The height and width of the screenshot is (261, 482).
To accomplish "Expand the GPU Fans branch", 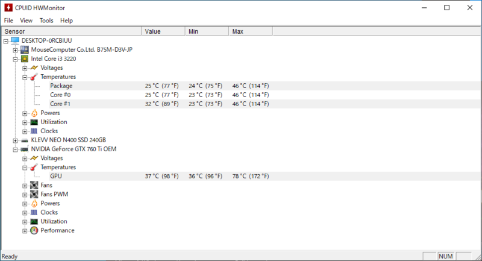I will click(x=25, y=186).
